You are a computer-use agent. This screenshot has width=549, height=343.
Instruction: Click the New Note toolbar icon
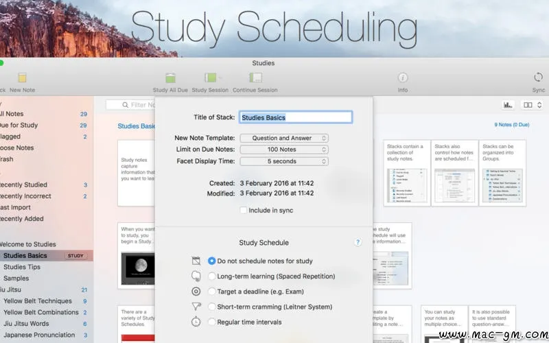point(22,78)
